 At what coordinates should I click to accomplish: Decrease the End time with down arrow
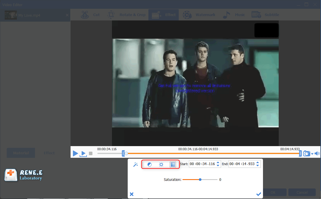point(257,166)
